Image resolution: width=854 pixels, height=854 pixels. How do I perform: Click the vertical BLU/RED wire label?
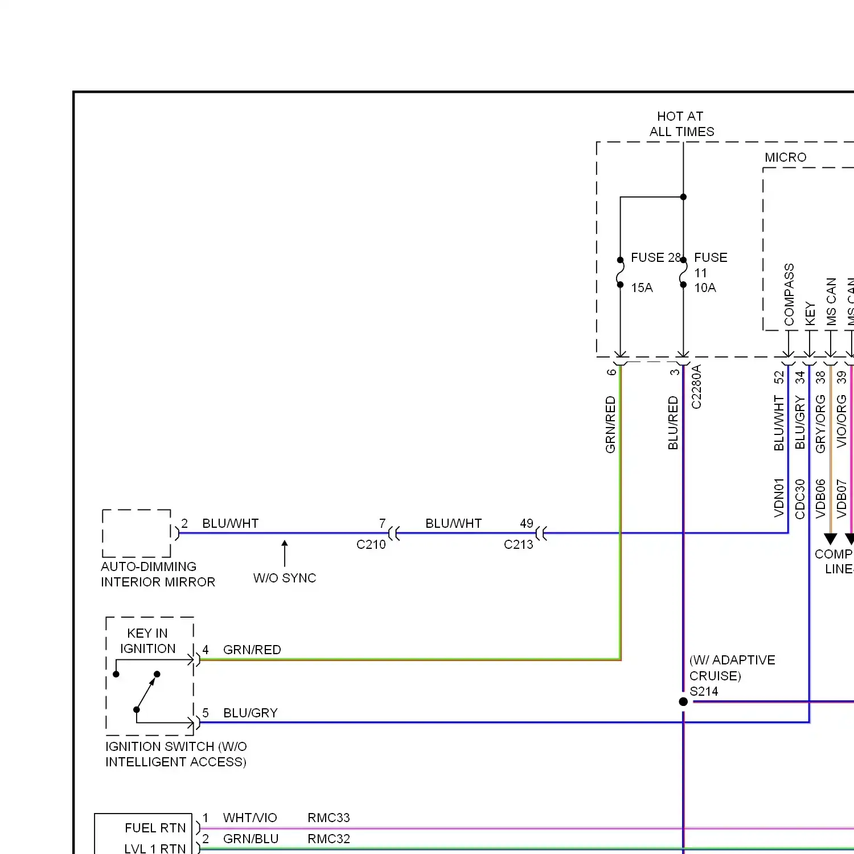click(673, 423)
